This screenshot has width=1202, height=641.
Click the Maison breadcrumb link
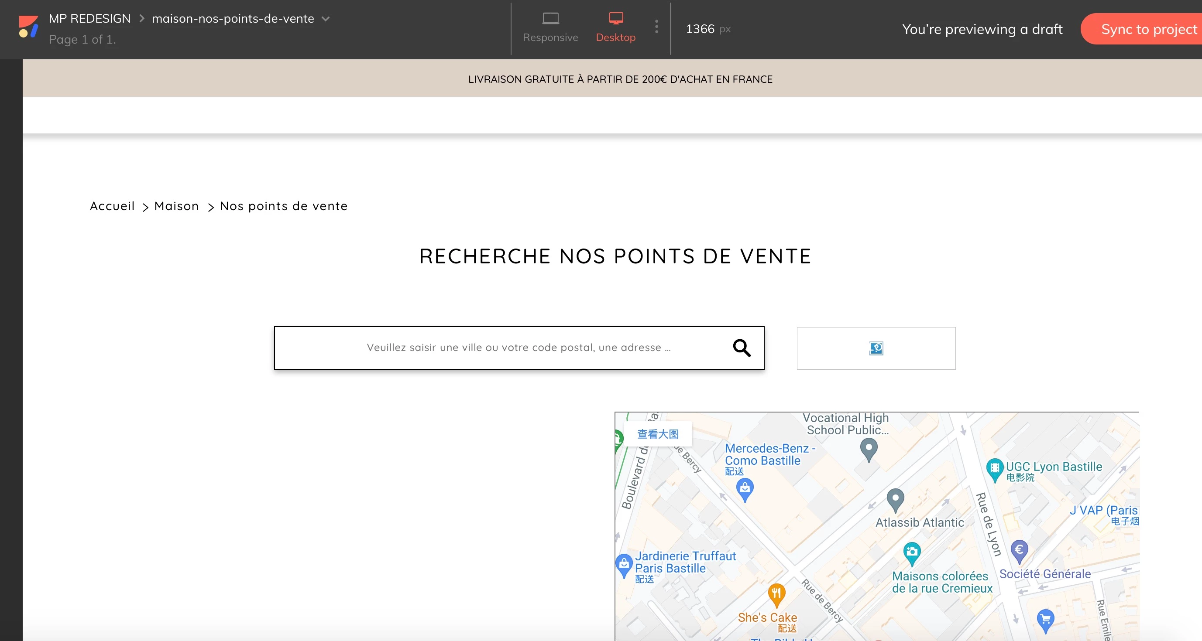click(176, 206)
